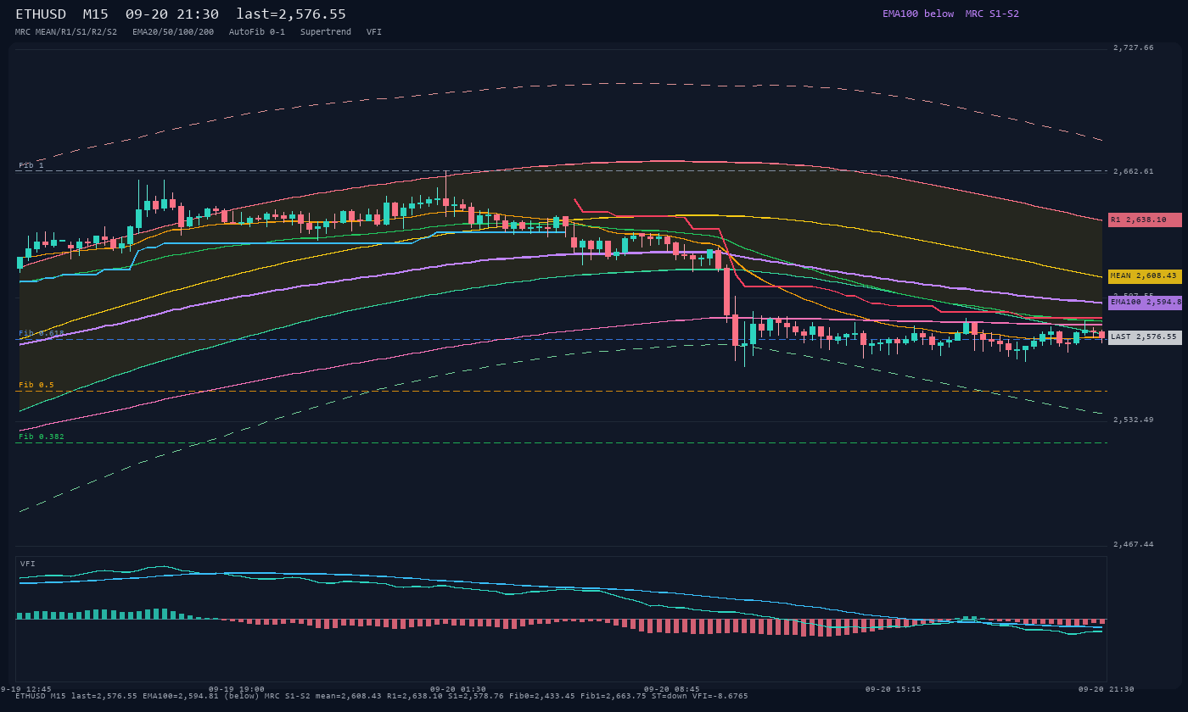1188x712 pixels.
Task: Click the '09-20 21:30' time axis label
Action: pos(1107,690)
